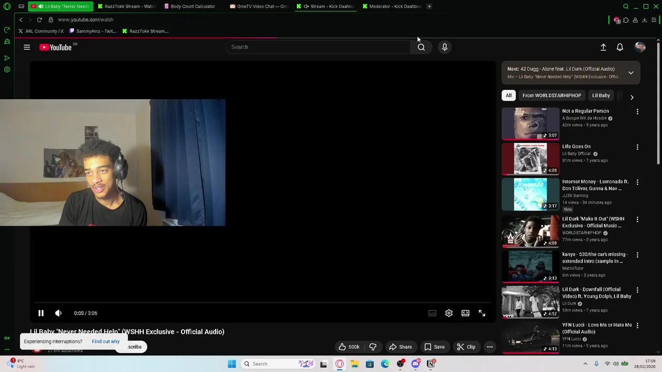This screenshot has width=662, height=372.
Task: Open video settings gear
Action: [449, 313]
